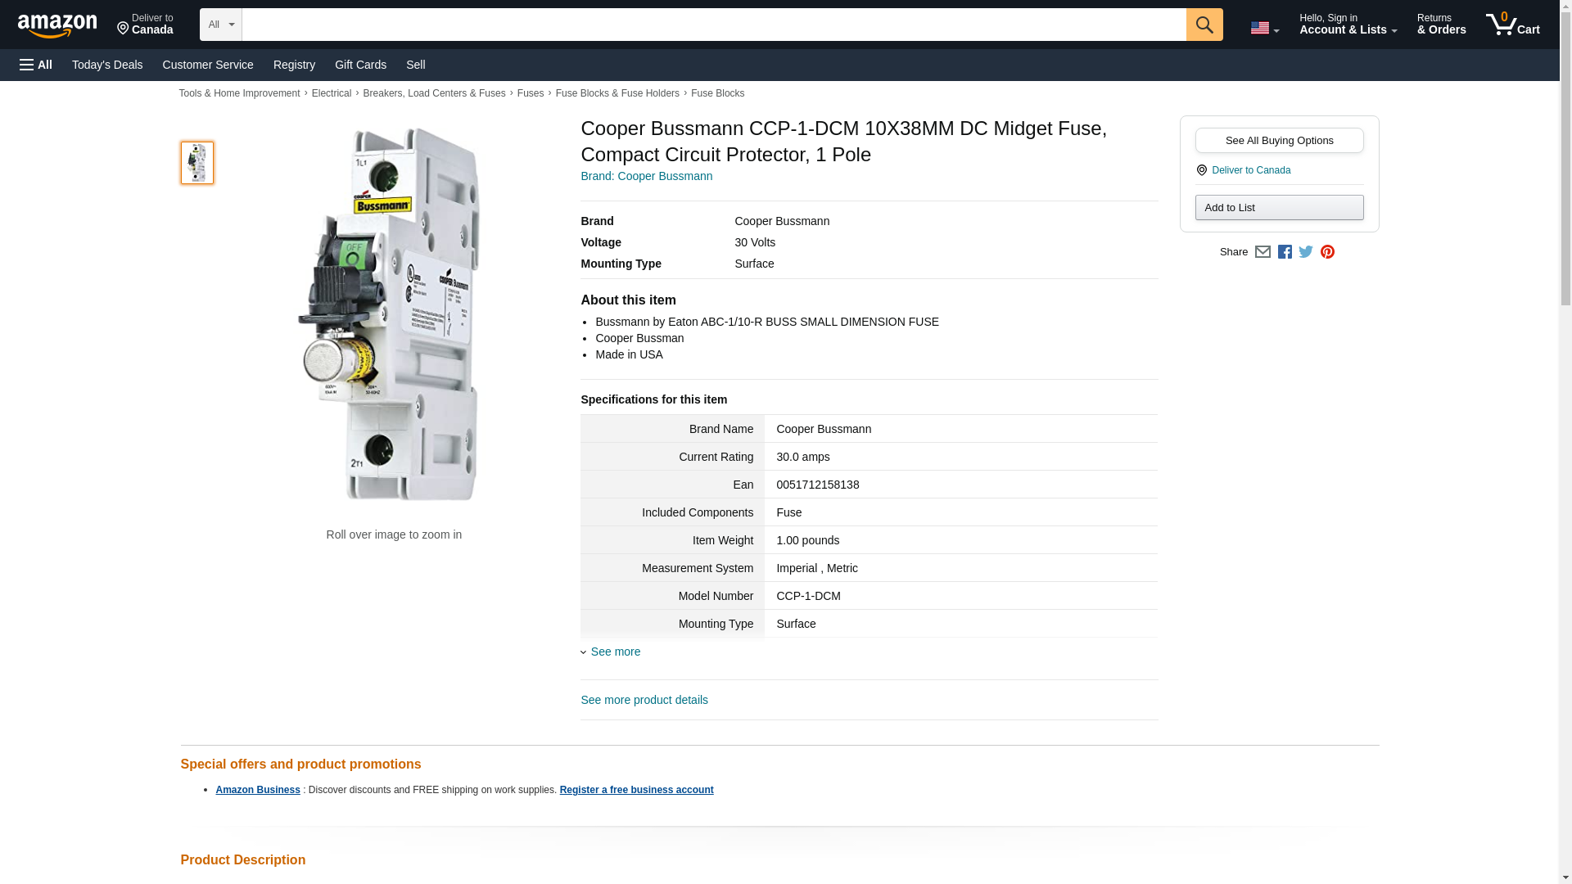Open the language flag dropdown

coord(1264,28)
